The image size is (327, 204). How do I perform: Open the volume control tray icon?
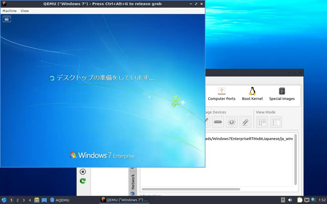[x=290, y=200]
